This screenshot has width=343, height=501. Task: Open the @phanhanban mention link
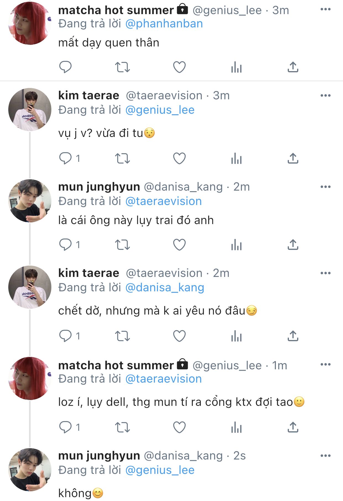[164, 24]
